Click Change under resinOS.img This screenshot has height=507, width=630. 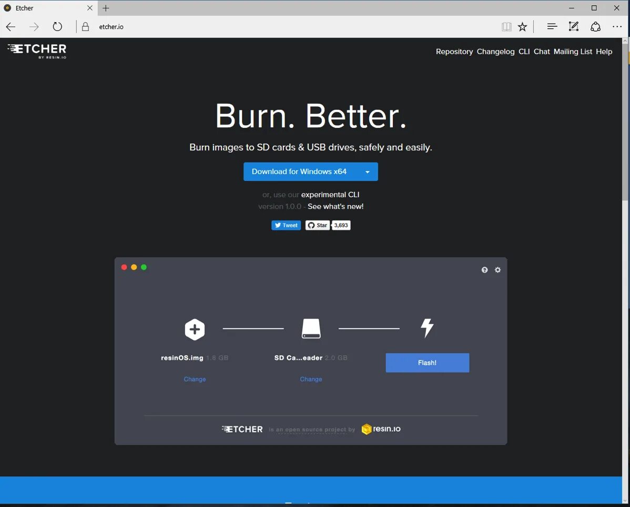[x=195, y=379]
